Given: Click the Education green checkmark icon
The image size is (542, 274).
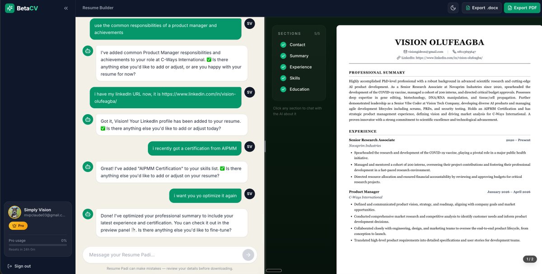Looking at the screenshot, I should [x=283, y=89].
